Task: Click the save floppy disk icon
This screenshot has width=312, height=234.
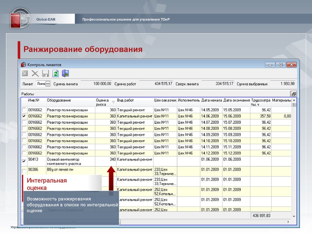Action: click(45, 73)
